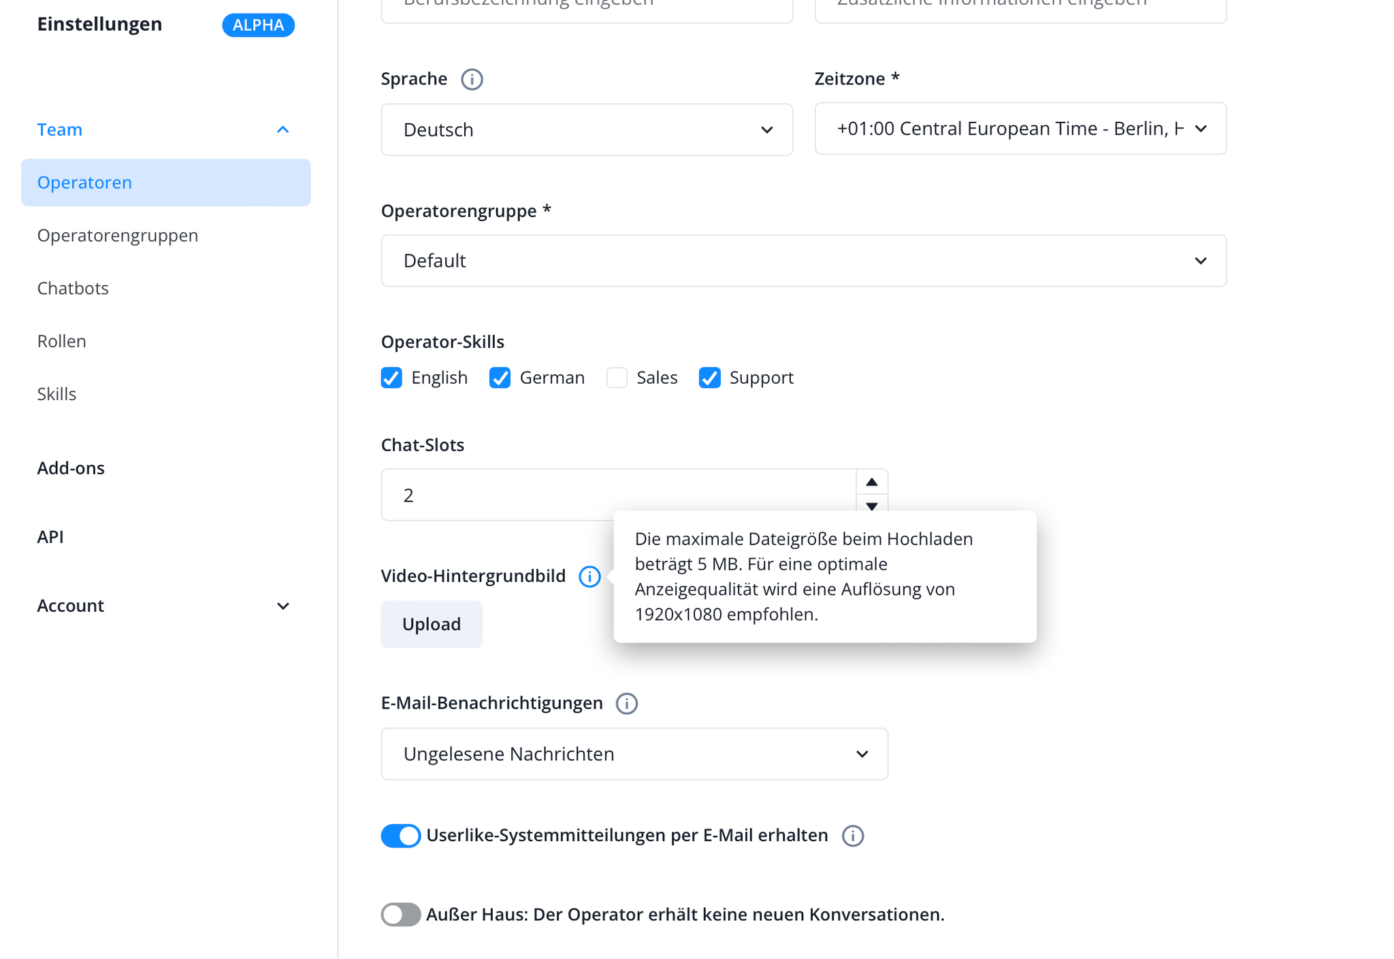Toggle the German operator skill checkbox
The image size is (1394, 959).
pos(499,377)
